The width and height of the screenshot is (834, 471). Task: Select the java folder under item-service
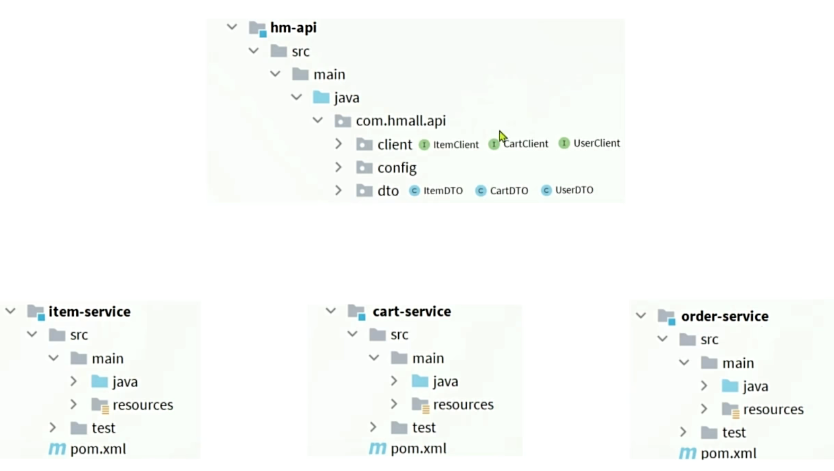(124, 381)
